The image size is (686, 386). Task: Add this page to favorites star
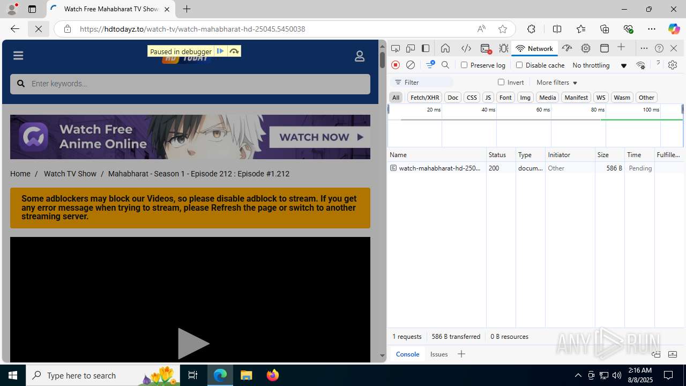point(503,29)
